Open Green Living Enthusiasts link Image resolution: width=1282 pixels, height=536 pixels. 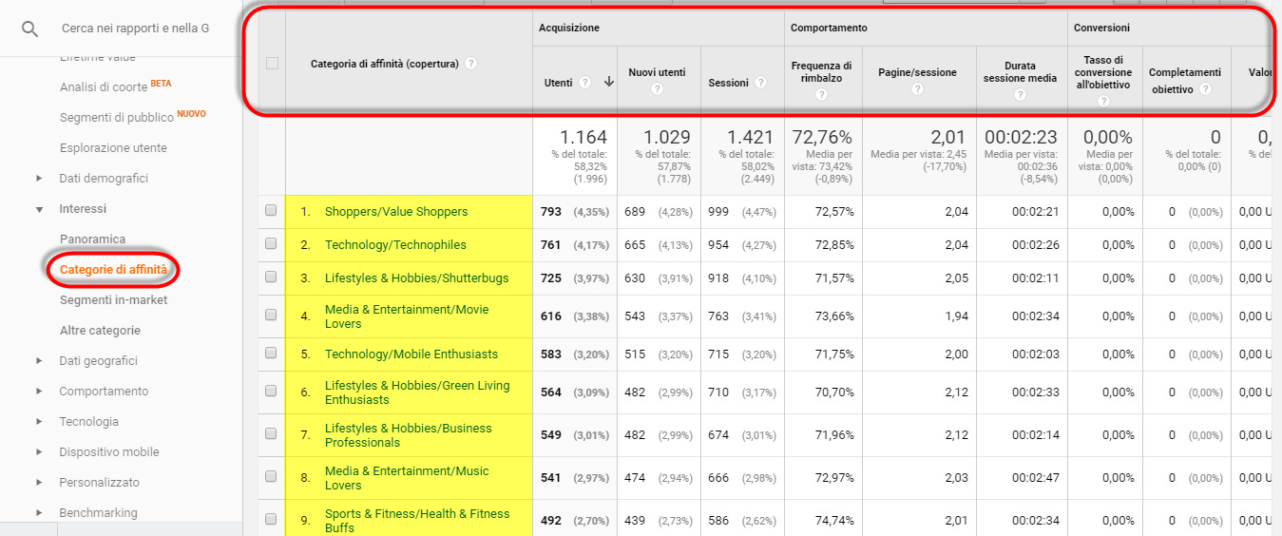click(417, 392)
